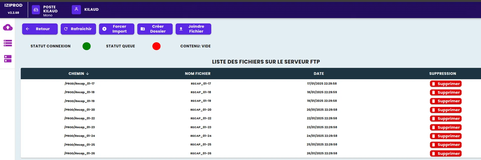Viewport: 481px width, 160px height.
Task: Click the path /PROD/Recap_01-26
Action: coord(80,153)
